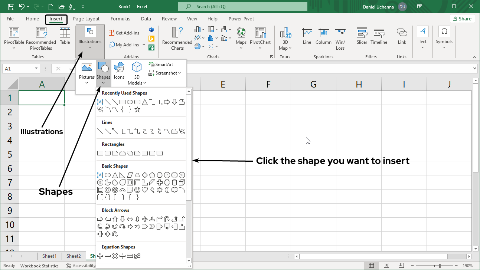The image size is (480, 270).
Task: Switch to the Page Layout tab
Action: click(86, 19)
